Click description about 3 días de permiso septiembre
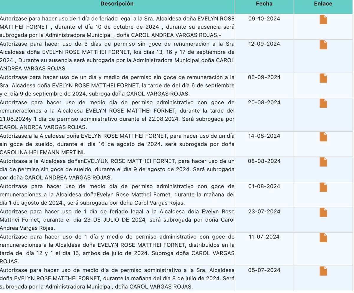354x293 pixels. 117,56
